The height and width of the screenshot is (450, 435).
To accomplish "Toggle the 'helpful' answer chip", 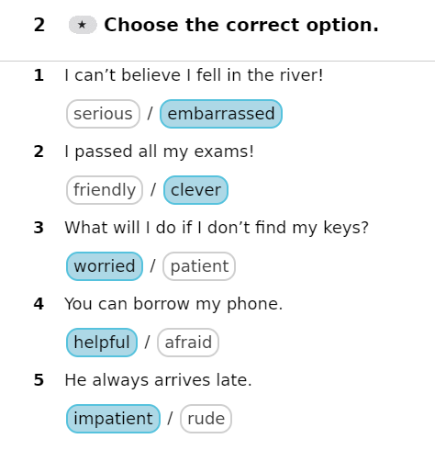I will [x=102, y=343].
